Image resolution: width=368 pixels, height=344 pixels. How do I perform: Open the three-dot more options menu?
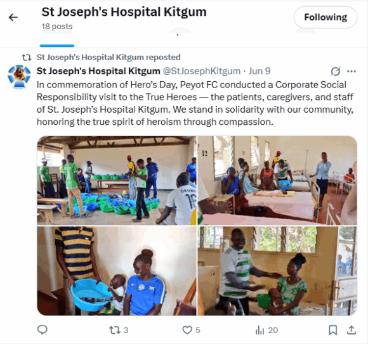pos(352,72)
